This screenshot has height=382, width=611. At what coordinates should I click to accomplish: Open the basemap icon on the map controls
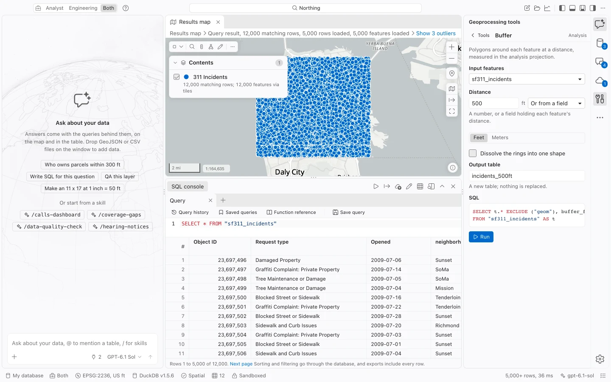pyautogui.click(x=452, y=89)
